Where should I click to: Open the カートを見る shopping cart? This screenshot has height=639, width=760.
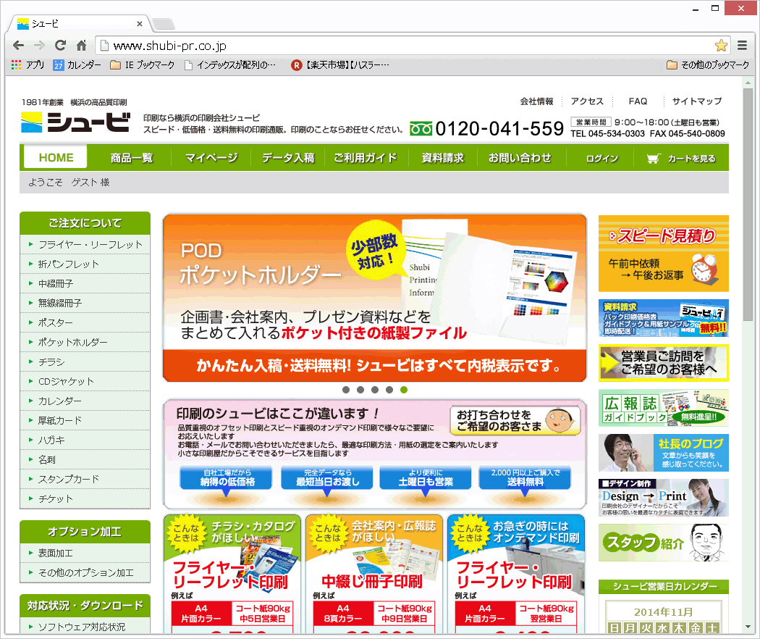click(x=681, y=158)
